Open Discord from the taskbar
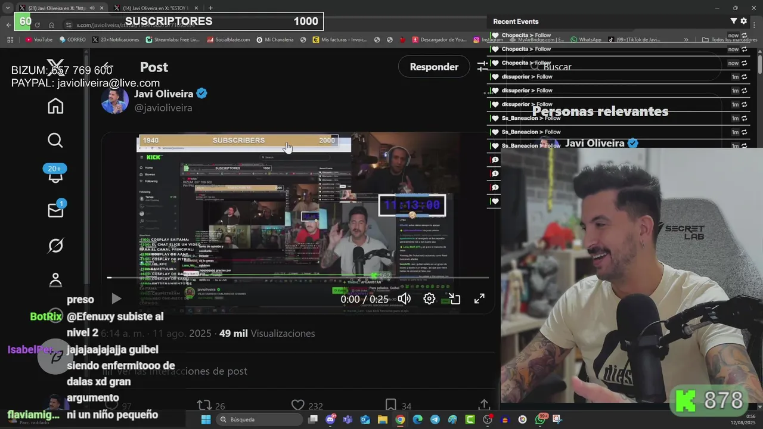763x429 pixels. click(x=331, y=419)
